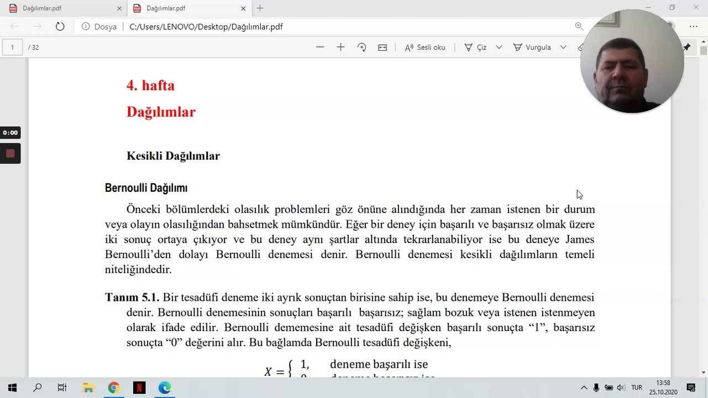Select the Vurgula highlight tool

click(x=532, y=48)
